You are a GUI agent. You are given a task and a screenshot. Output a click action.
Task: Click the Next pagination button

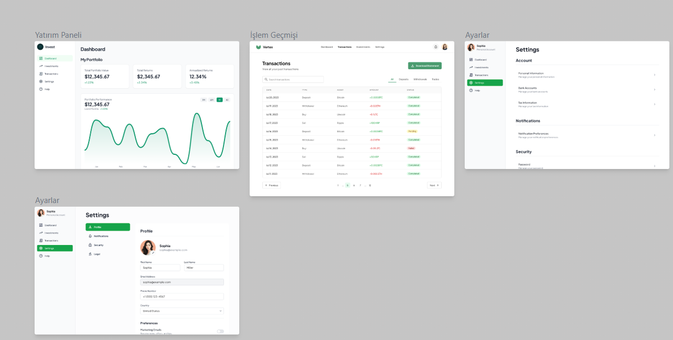click(x=434, y=185)
